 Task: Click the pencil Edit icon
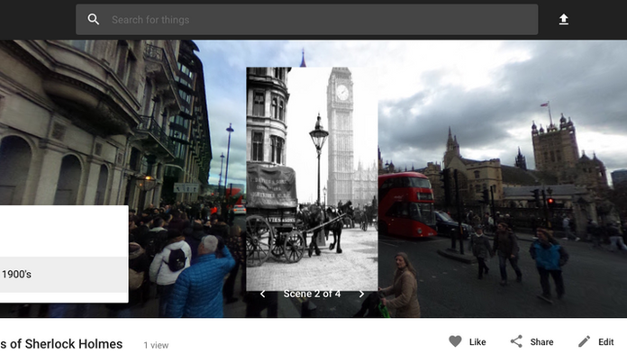pyautogui.click(x=584, y=341)
